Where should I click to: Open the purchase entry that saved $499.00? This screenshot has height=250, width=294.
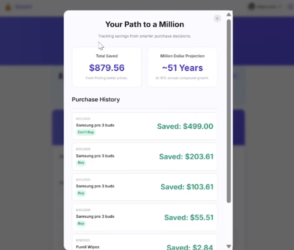pos(144,126)
